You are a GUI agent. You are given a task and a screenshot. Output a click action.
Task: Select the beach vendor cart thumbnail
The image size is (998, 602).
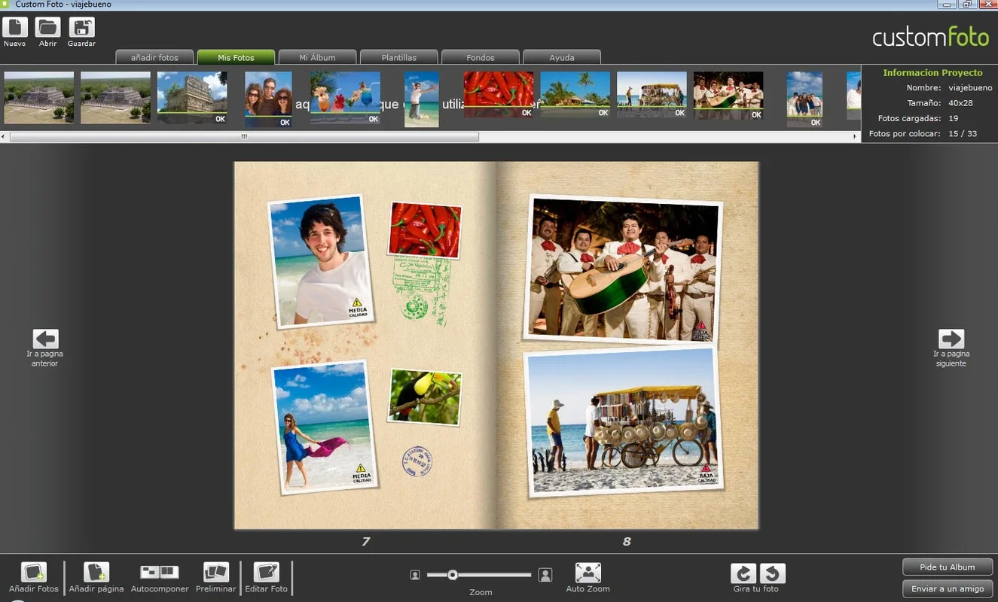coord(652,95)
